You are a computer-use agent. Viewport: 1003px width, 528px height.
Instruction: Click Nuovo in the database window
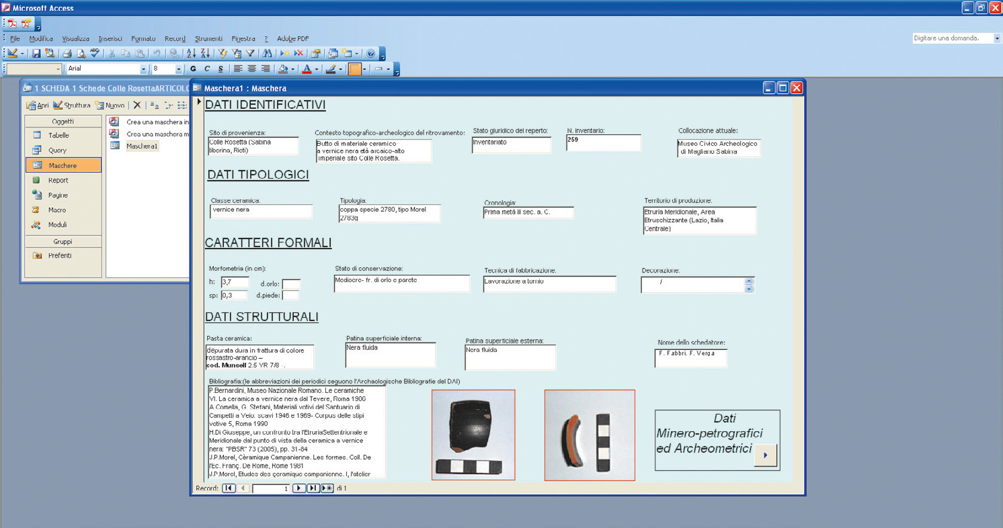(110, 105)
